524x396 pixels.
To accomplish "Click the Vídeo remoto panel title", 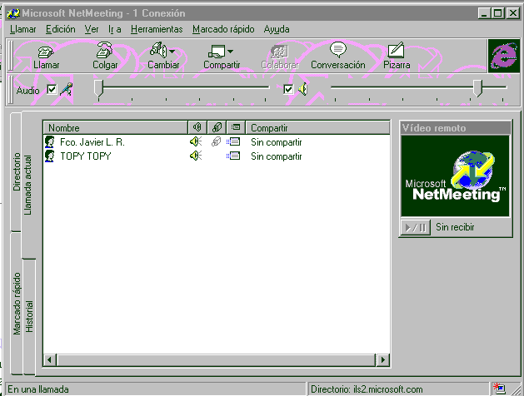I will click(x=455, y=128).
